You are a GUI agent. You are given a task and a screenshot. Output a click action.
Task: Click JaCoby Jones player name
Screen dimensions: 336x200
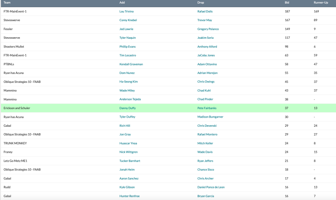click(206, 55)
